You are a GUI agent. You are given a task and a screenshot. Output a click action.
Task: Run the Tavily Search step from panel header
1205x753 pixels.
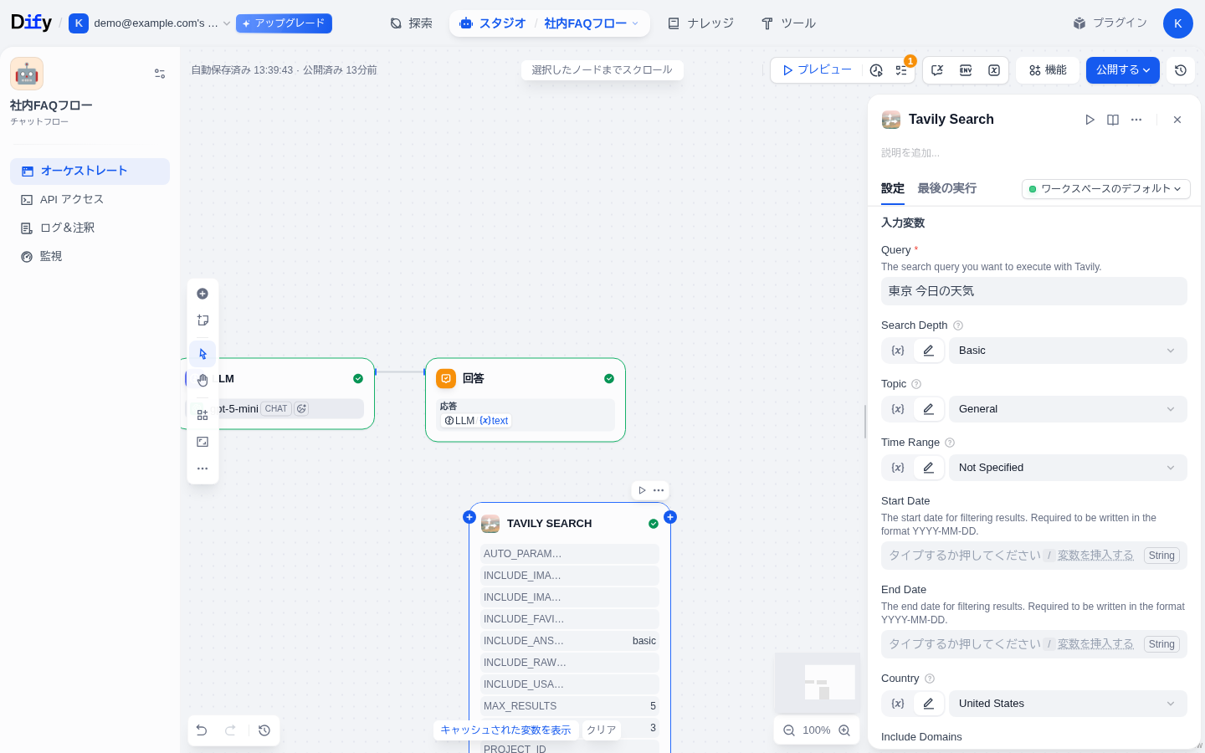1090,120
